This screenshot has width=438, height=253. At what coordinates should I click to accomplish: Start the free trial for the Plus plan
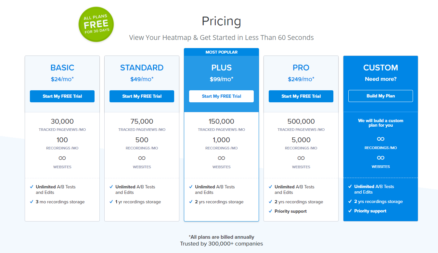221,96
